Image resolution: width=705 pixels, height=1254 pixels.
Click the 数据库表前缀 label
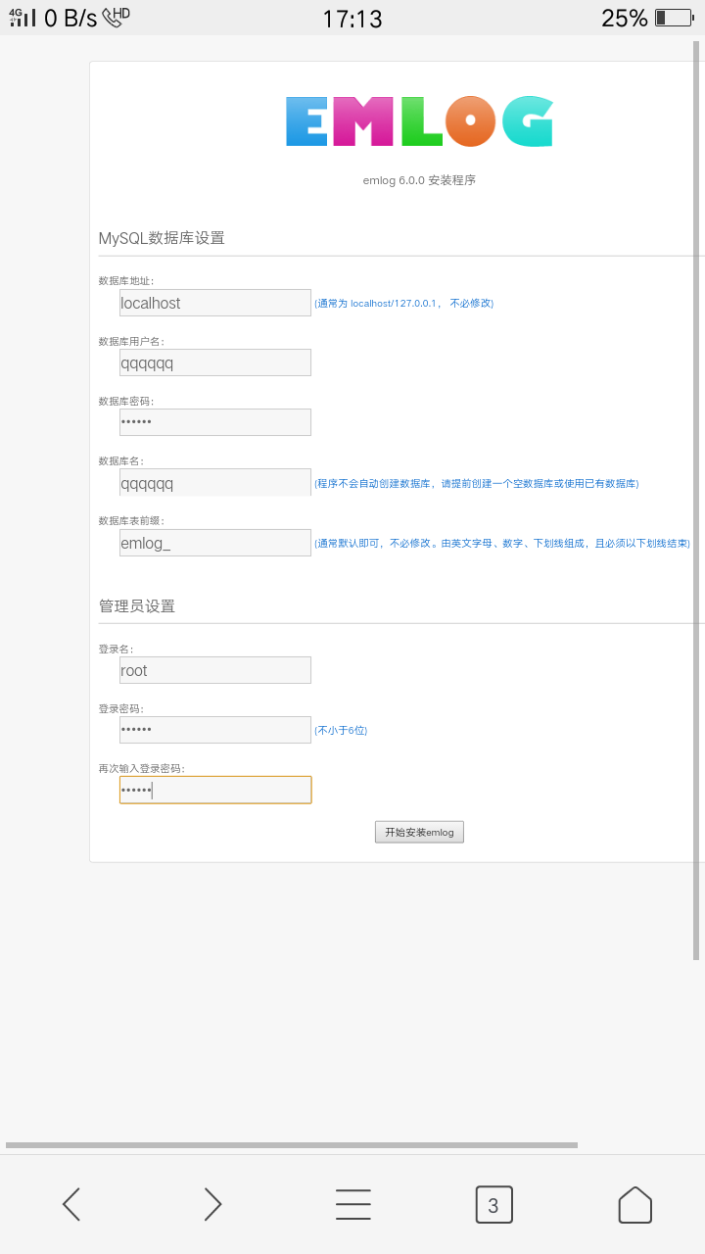coord(132,520)
